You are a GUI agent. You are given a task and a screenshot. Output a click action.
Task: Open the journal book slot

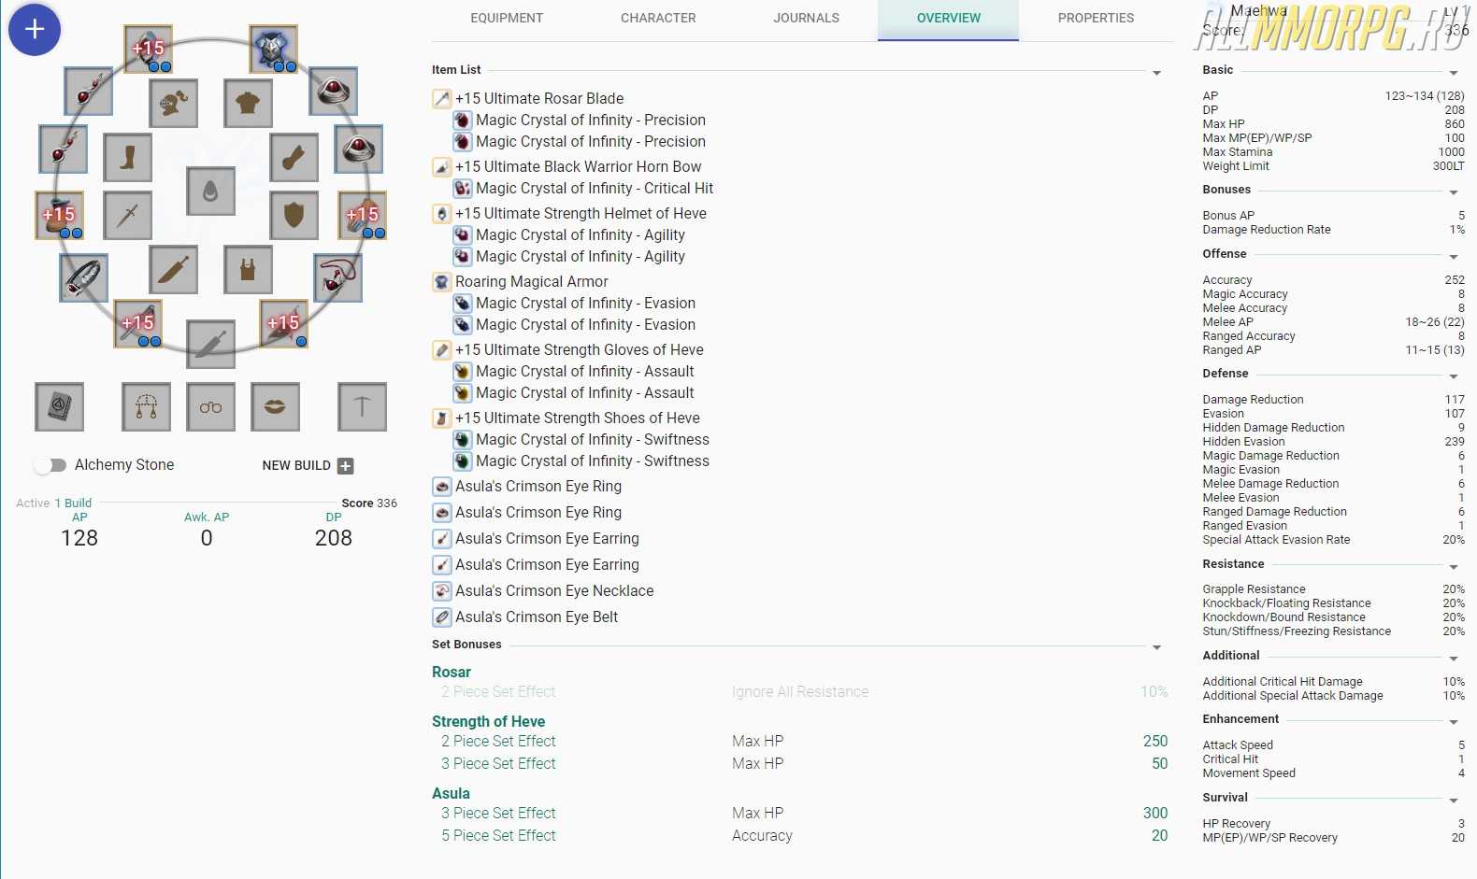[x=59, y=406]
